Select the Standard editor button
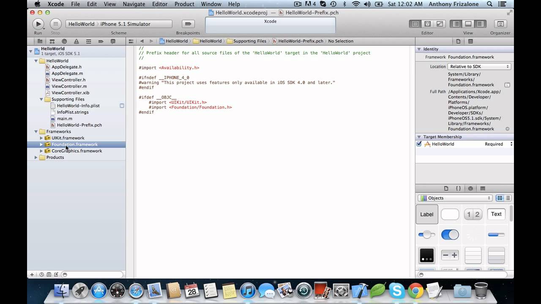541x304 pixels. coord(415,24)
